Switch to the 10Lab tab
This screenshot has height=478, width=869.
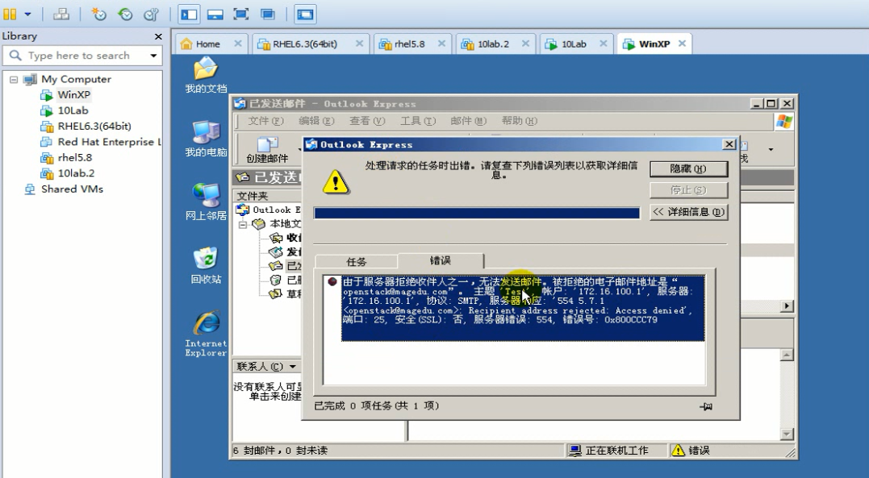click(574, 44)
